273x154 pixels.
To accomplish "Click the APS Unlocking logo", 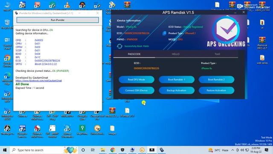I will tap(226, 31).
